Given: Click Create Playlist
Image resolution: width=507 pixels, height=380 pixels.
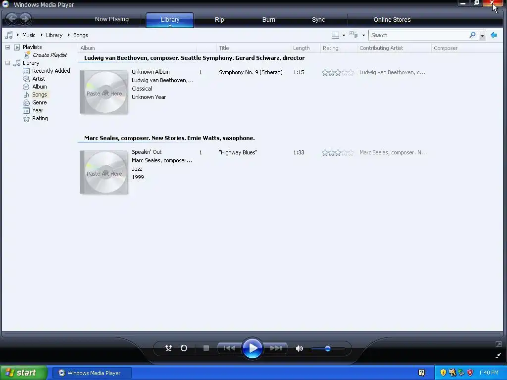Looking at the screenshot, I should click(50, 55).
